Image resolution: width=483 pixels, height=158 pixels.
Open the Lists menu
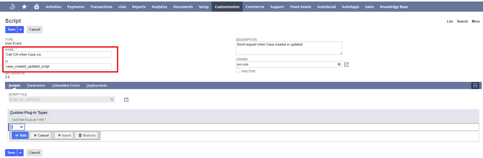click(x=122, y=7)
